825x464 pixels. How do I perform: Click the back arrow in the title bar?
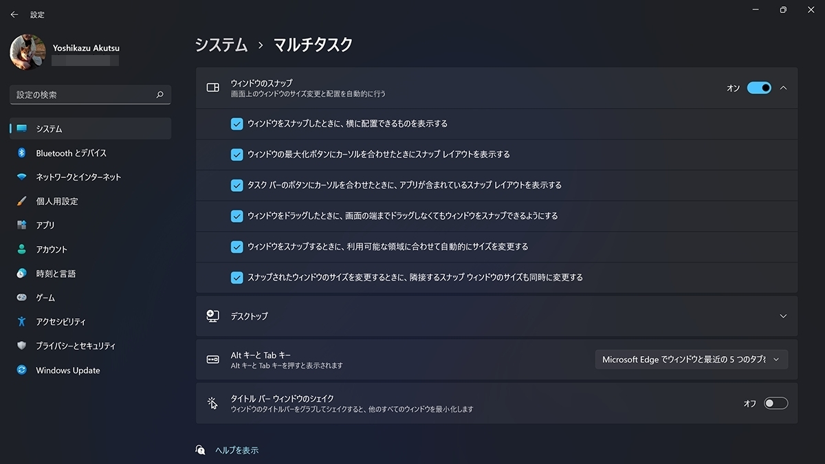point(14,14)
